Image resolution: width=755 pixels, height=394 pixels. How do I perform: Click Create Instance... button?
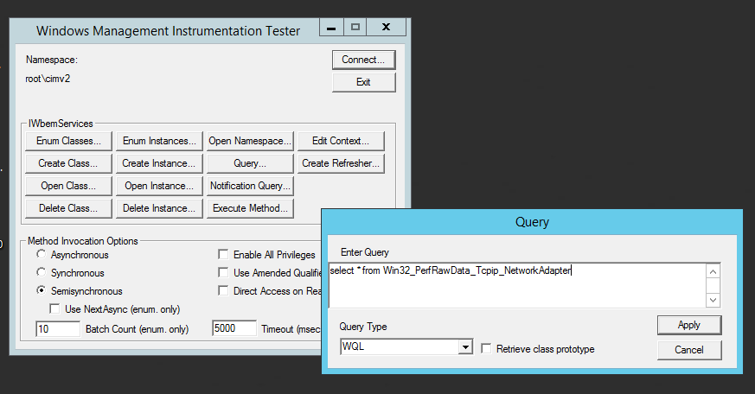tap(159, 163)
